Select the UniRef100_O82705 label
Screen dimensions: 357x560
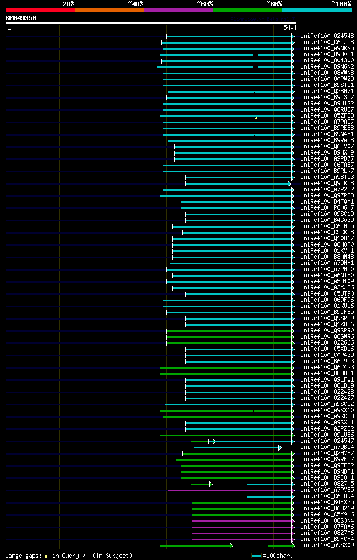pos(327,484)
